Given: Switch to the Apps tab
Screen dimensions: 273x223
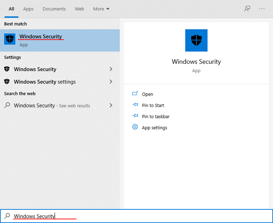Looking at the screenshot, I should click(28, 9).
